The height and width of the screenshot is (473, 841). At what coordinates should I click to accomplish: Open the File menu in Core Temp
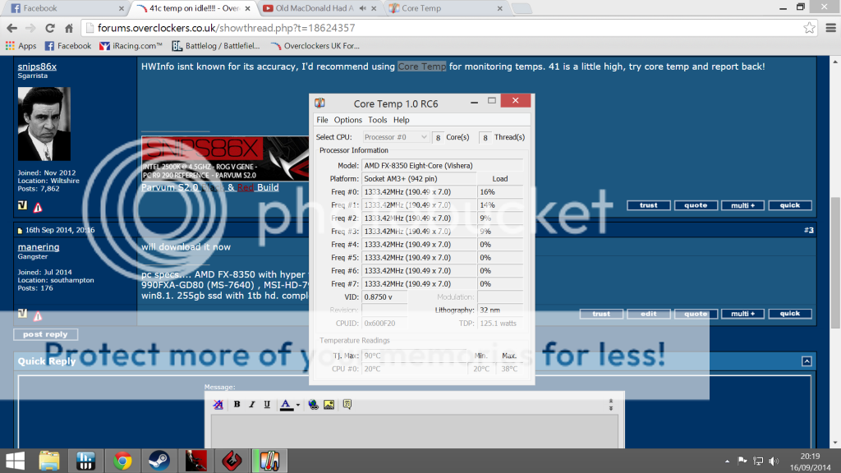[322, 120]
